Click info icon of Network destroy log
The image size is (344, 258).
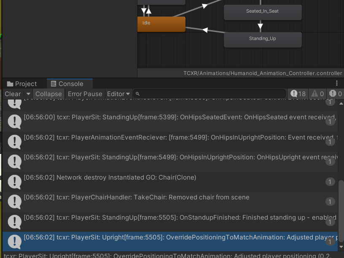(x=15, y=182)
